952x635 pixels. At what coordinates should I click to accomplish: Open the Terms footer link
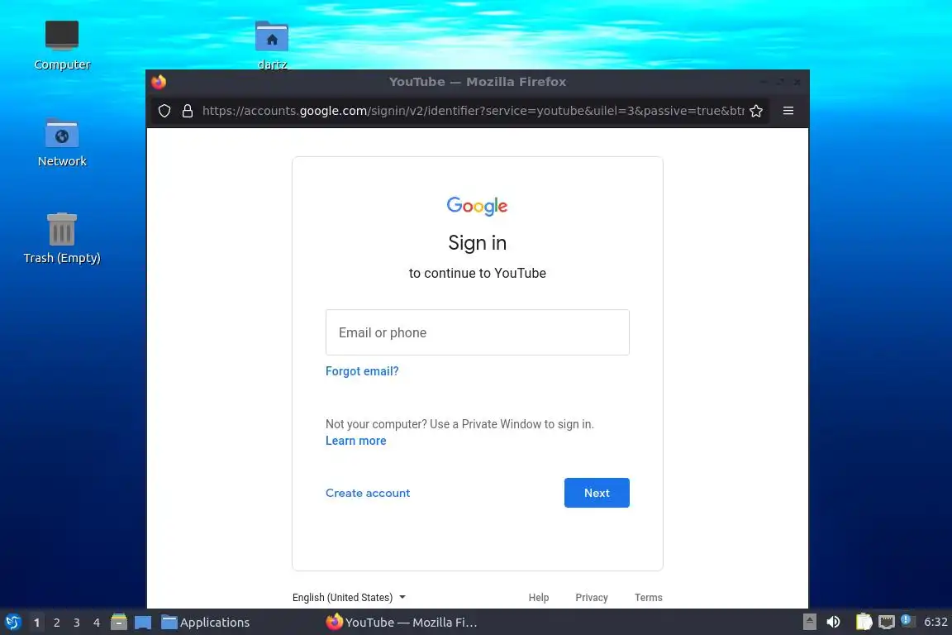649,597
